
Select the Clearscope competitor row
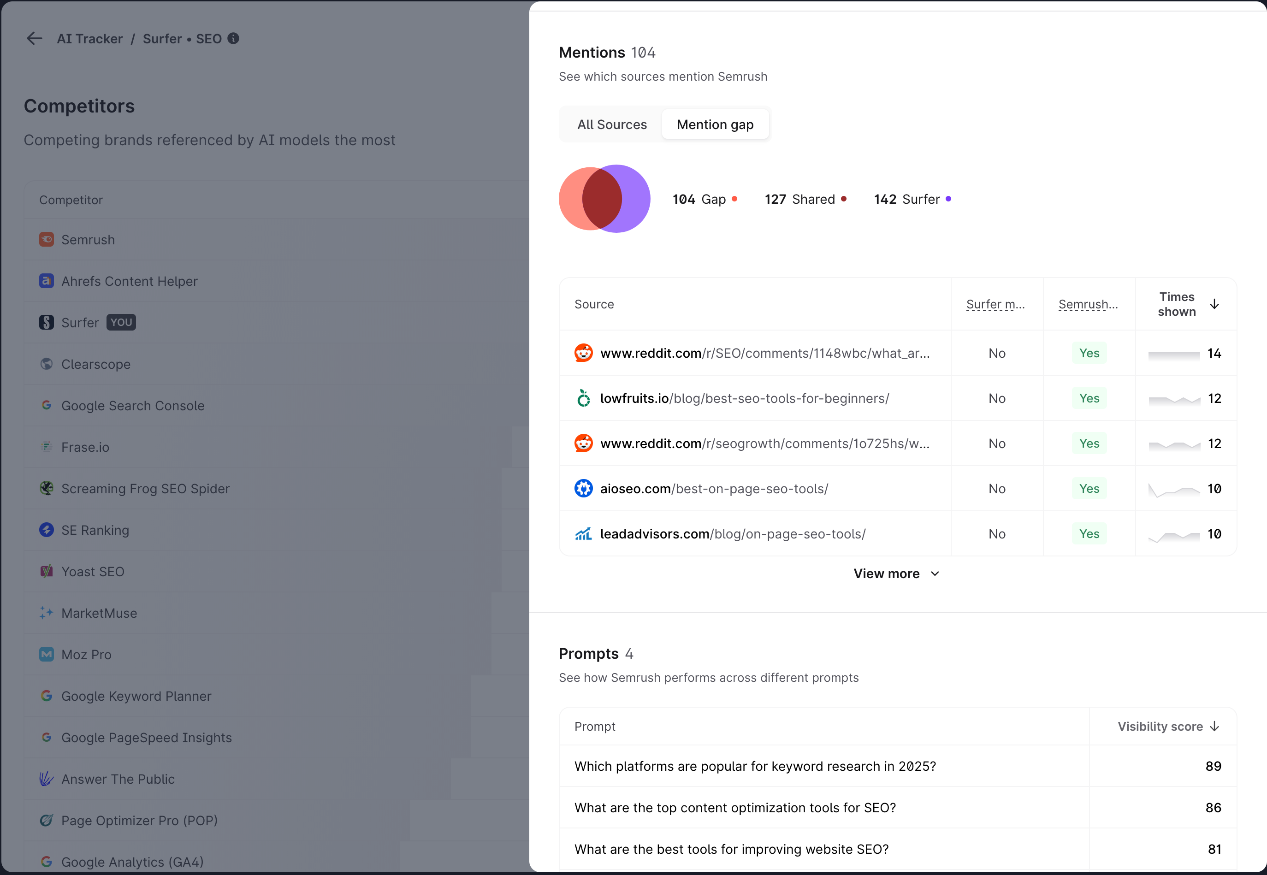96,364
